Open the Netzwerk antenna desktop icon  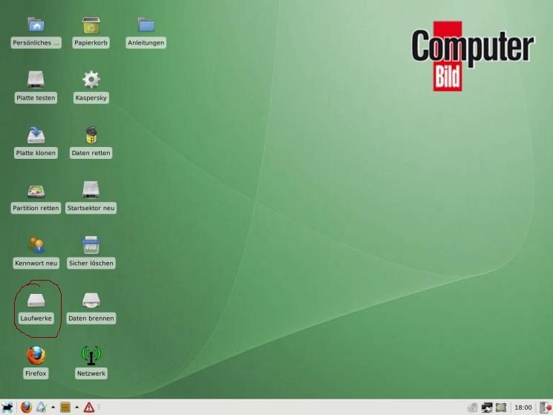pos(91,356)
